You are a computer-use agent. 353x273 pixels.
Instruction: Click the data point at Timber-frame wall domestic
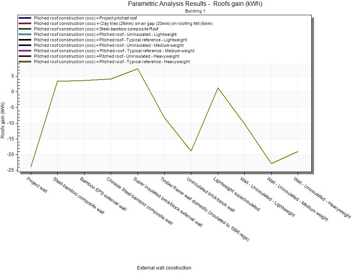[x=164, y=117]
